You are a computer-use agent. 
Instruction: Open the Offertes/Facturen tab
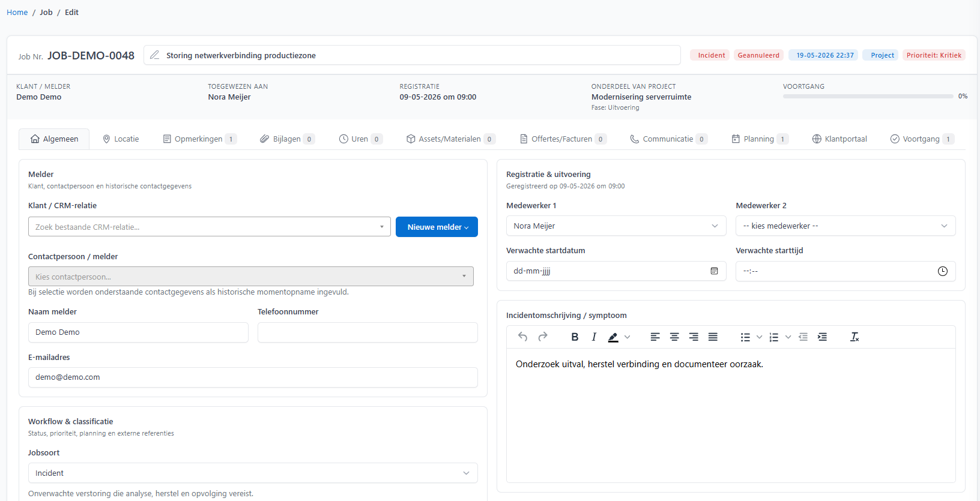563,139
